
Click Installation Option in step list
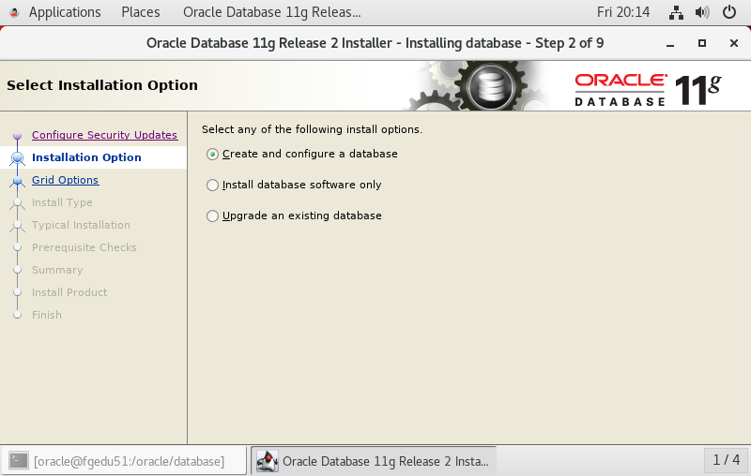point(86,157)
